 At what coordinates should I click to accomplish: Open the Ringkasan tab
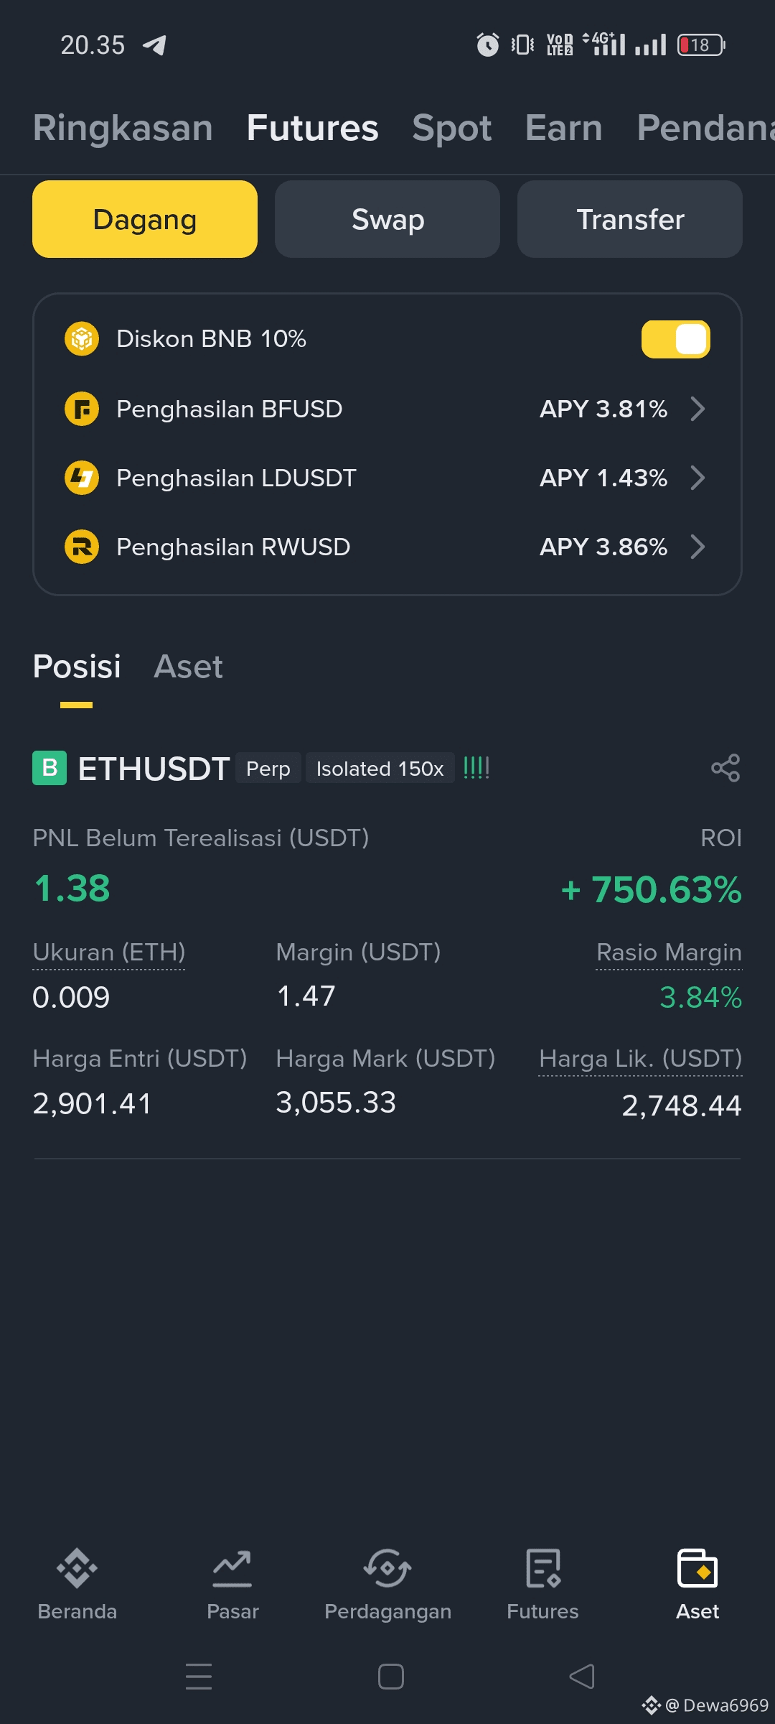pyautogui.click(x=123, y=128)
